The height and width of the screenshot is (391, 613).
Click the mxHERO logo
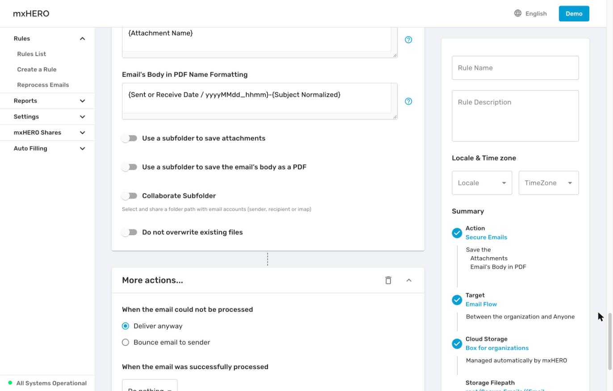pos(31,13)
